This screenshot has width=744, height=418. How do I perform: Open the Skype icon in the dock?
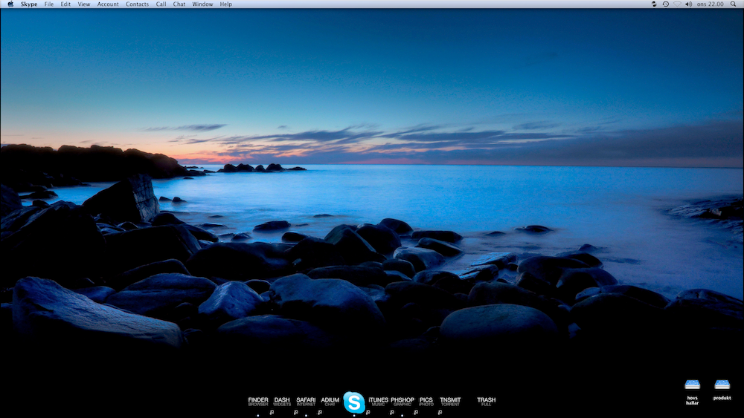pyautogui.click(x=354, y=402)
